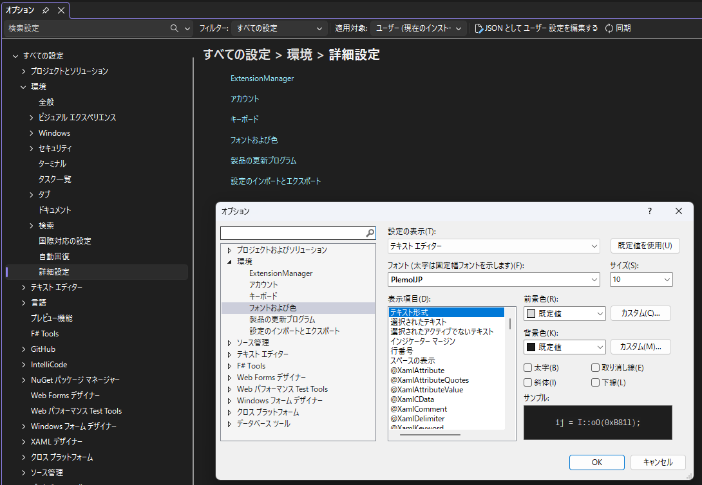Expand テキスト エディター in dialog tree
Screen dimensions: 702x485
pos(229,354)
